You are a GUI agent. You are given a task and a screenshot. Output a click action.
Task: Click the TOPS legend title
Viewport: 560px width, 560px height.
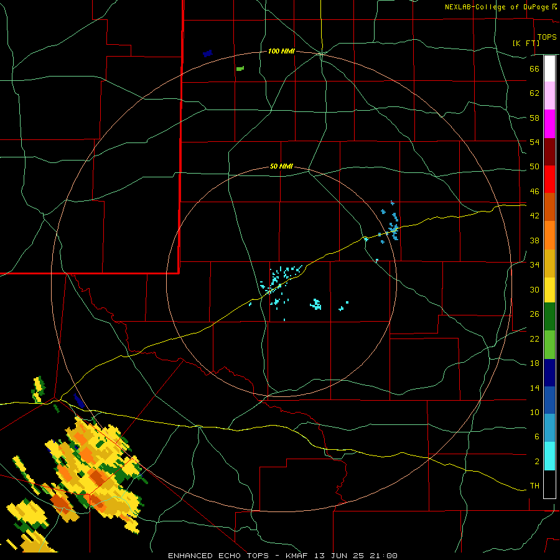tap(547, 37)
